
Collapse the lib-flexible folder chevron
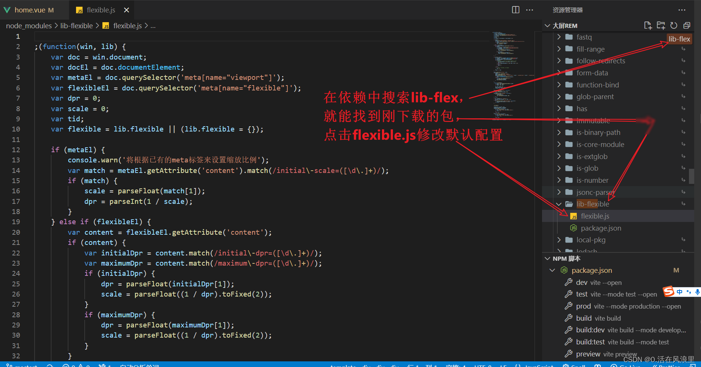pos(559,204)
